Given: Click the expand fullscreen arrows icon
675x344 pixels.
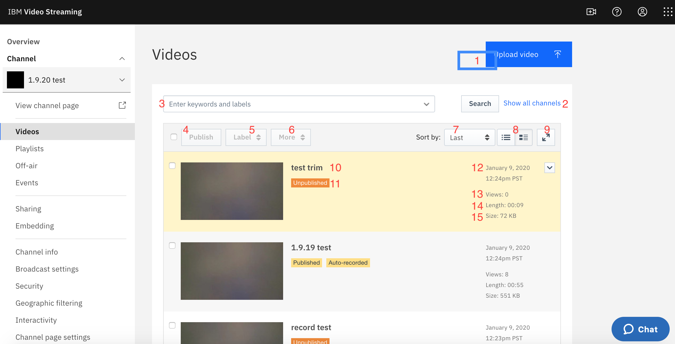Looking at the screenshot, I should (x=546, y=137).
